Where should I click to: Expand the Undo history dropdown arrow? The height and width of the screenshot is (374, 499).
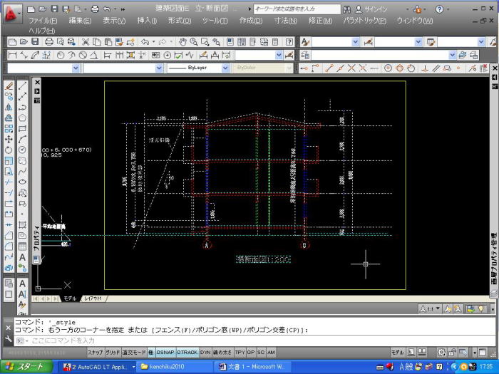tap(153, 41)
